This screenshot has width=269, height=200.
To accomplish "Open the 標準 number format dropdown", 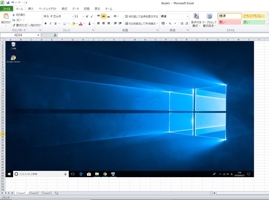I will [x=187, y=17].
